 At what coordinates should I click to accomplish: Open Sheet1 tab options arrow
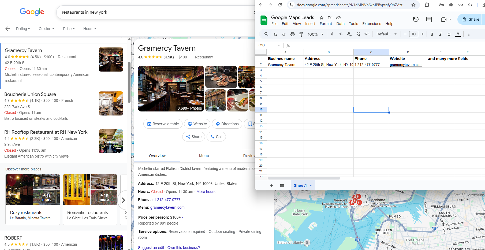click(x=311, y=185)
